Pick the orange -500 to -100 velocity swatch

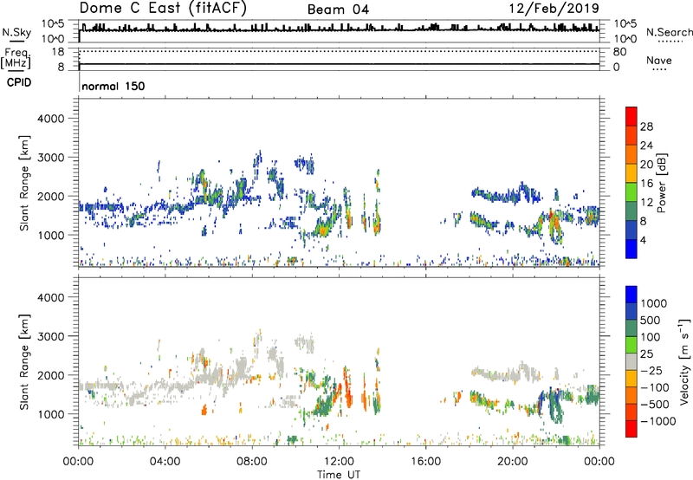631,395
